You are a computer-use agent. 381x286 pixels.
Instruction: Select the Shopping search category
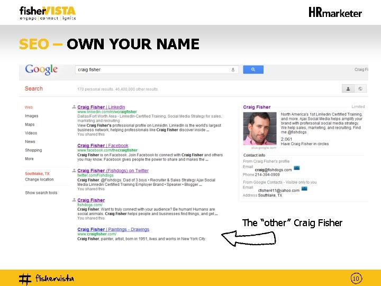click(33, 150)
